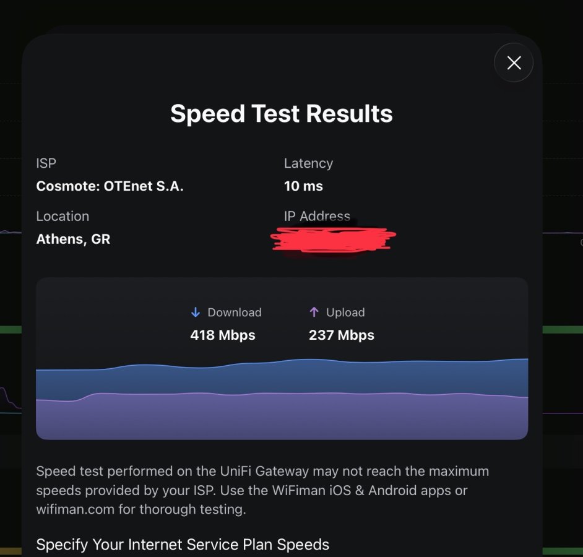
Task: Click the Cosmote: OTEnet S.A. value
Action: click(x=110, y=186)
